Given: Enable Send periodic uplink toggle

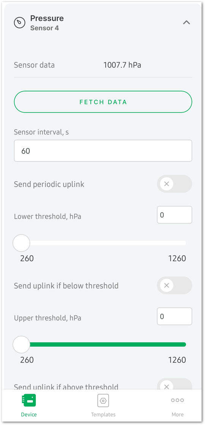Looking at the screenshot, I should click(174, 184).
